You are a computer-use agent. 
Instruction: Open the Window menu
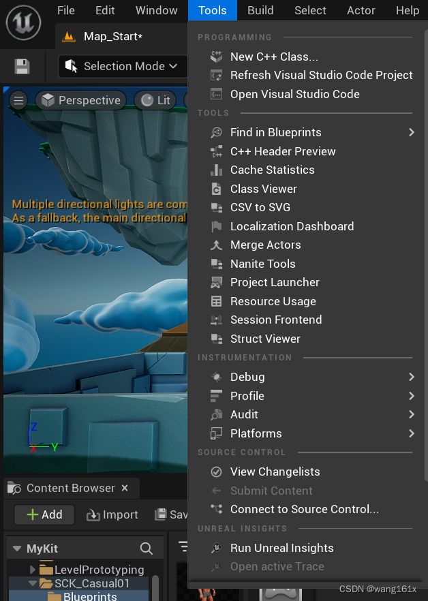pos(157,10)
